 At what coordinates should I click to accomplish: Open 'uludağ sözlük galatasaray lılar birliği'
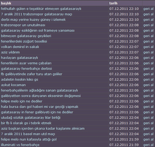[31, 118]
